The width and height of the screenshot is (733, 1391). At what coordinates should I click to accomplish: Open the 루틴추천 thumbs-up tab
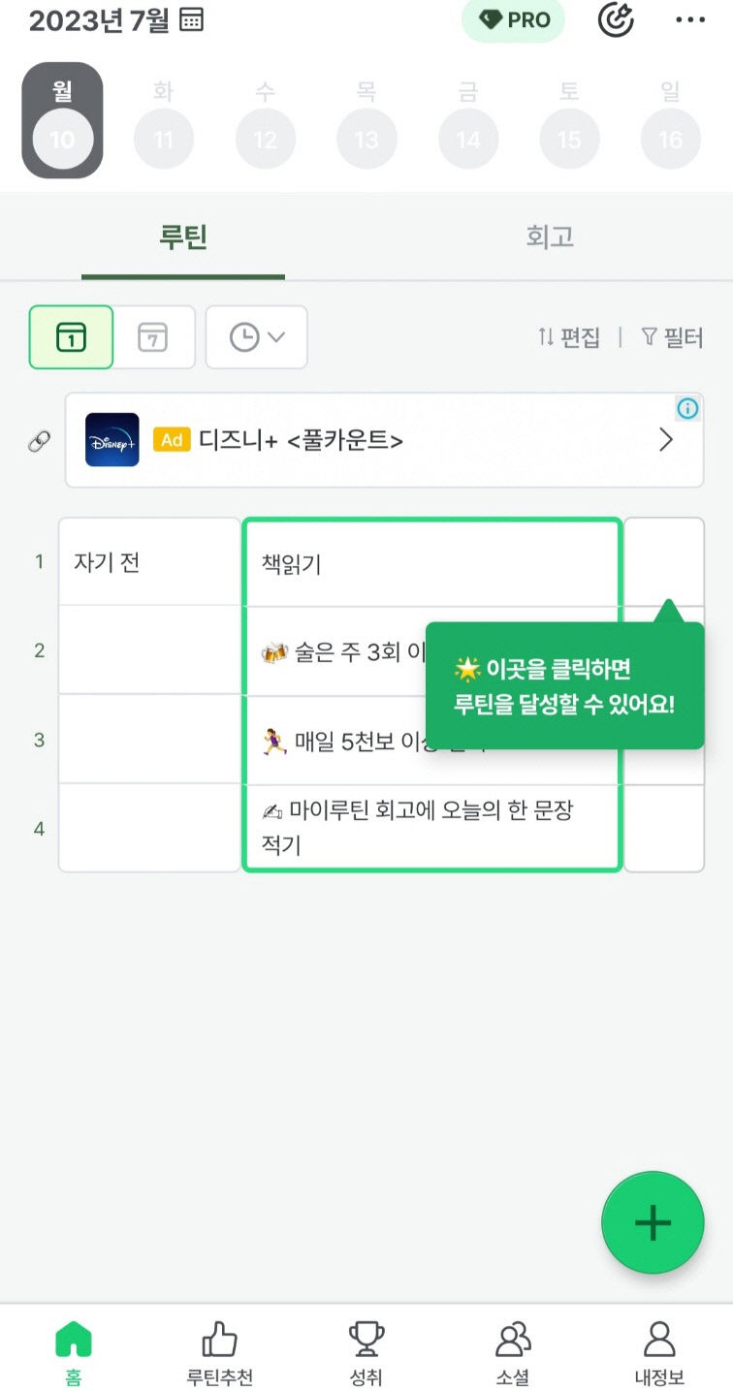tap(219, 1352)
